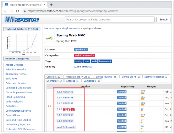Click the Search button
Screen dimensions: 174x134
tap(163, 20)
